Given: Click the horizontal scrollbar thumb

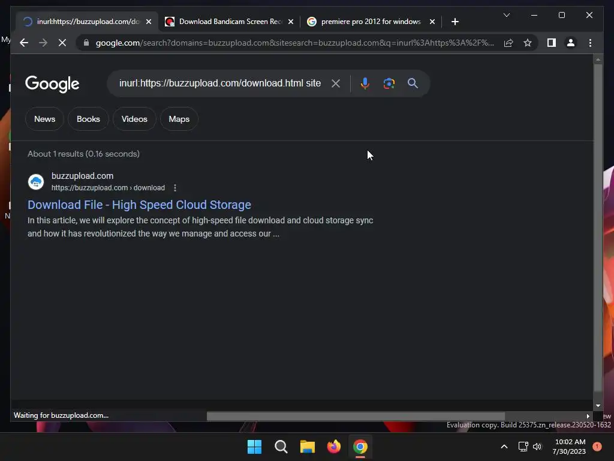Looking at the screenshot, I should point(356,416).
